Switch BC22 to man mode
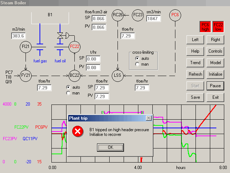 pyautogui.click(x=69, y=93)
